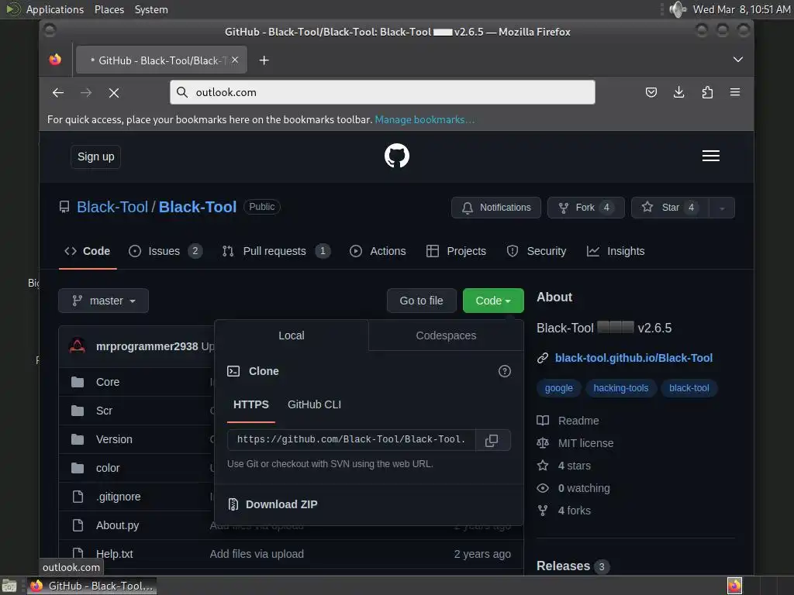Open the Security tab
Screen dimensions: 794x595
pyautogui.click(x=537, y=251)
